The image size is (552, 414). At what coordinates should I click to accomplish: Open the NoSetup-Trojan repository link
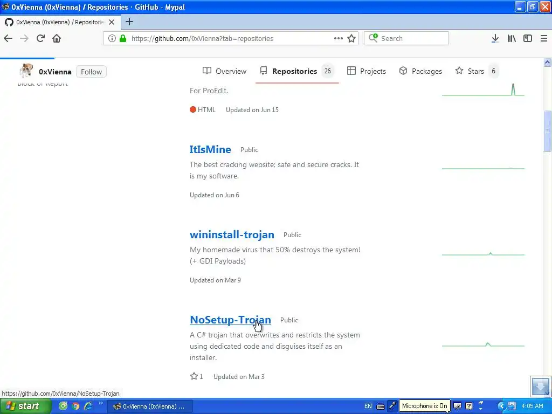click(230, 320)
